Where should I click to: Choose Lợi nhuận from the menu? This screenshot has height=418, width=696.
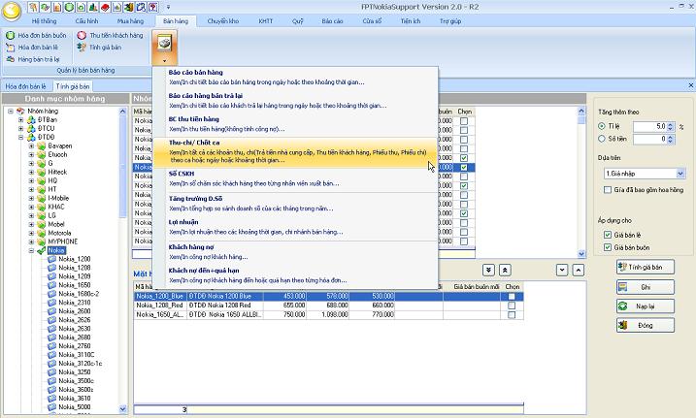tap(295, 227)
